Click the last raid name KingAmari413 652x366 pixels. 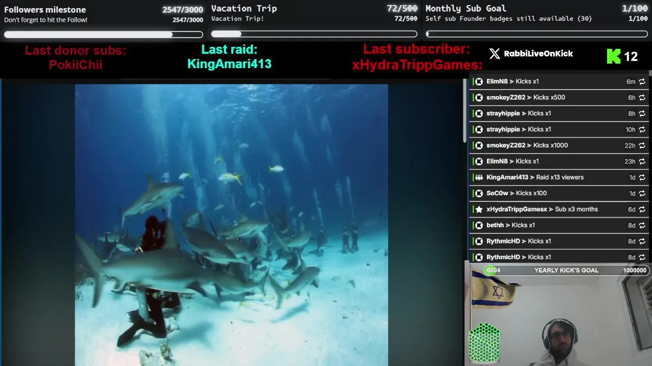pos(229,64)
